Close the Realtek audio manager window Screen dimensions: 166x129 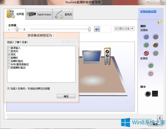161,1
